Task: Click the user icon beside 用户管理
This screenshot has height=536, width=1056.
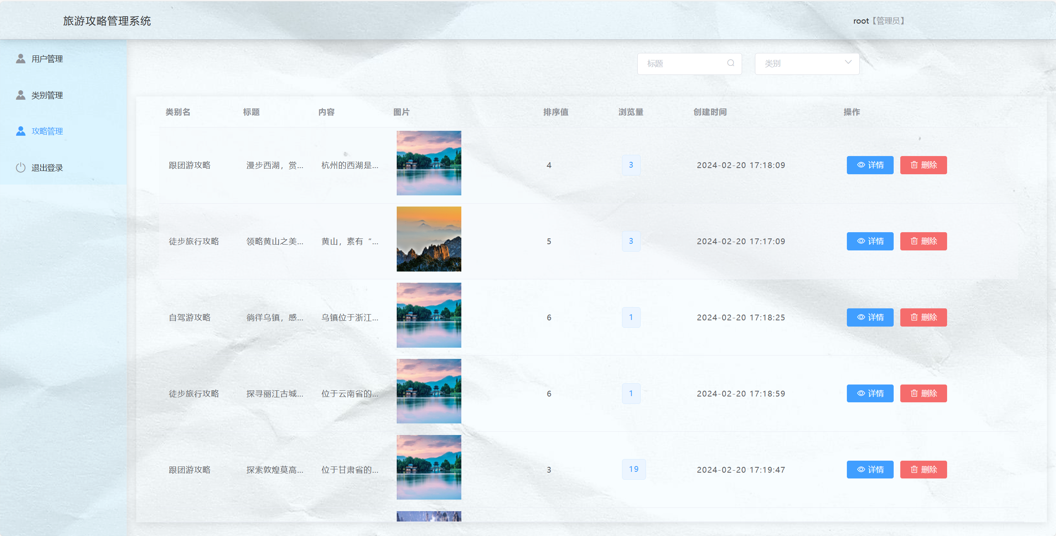Action: [20, 59]
